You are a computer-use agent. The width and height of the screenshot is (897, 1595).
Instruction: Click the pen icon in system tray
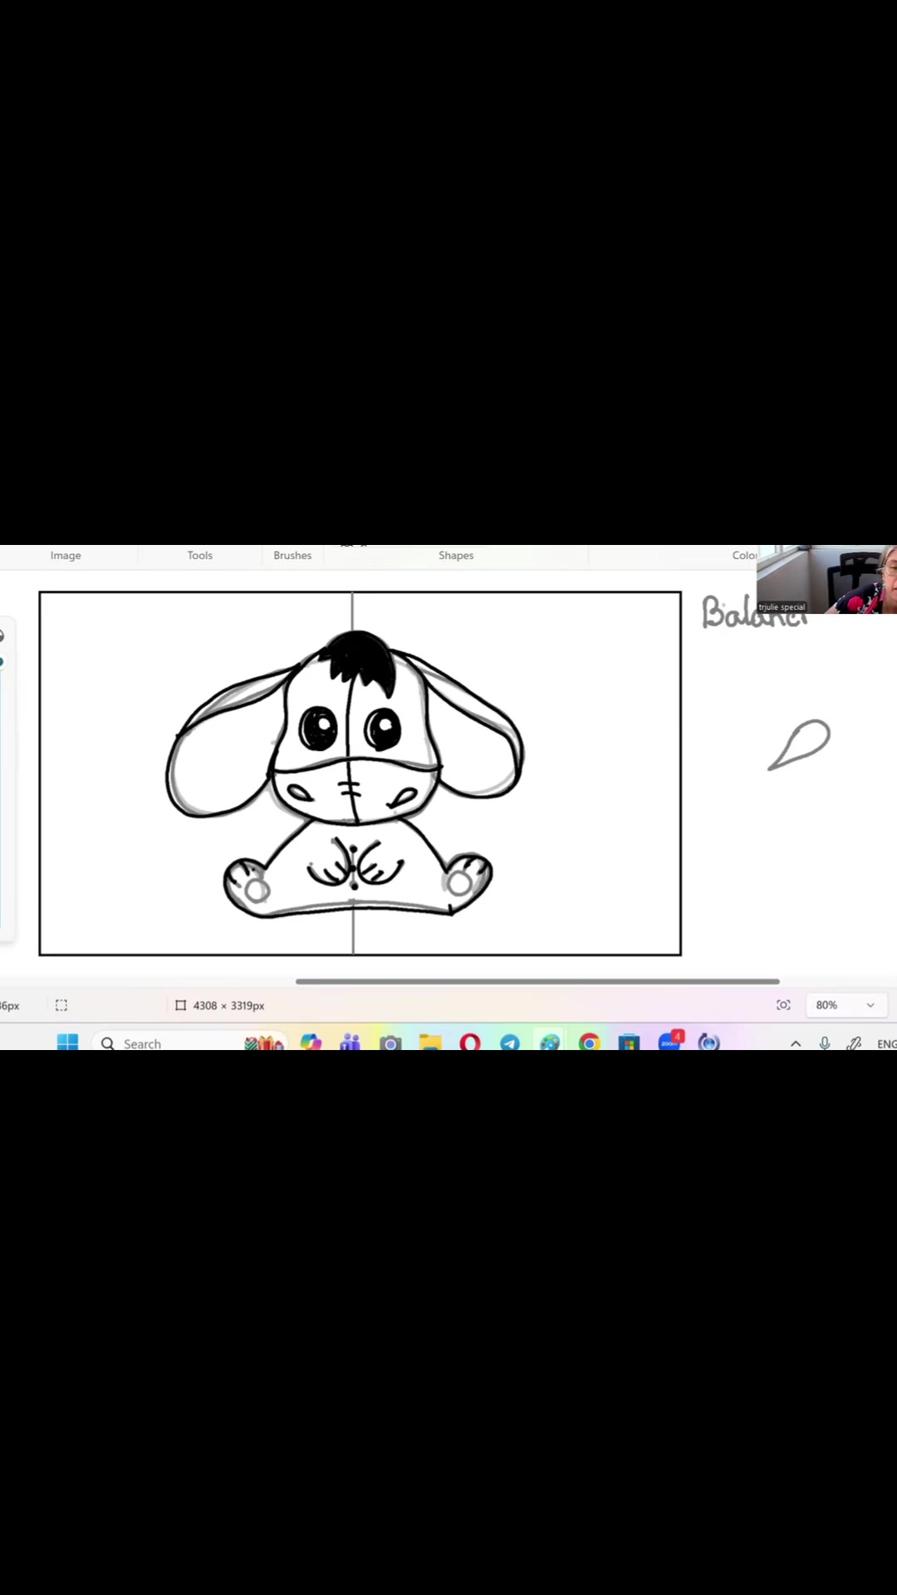(854, 1043)
